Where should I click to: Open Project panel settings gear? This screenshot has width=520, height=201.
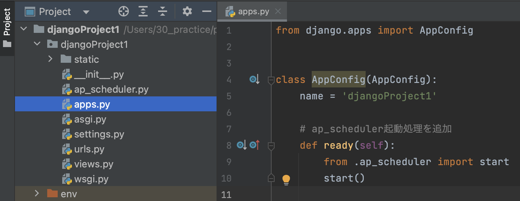(x=187, y=12)
